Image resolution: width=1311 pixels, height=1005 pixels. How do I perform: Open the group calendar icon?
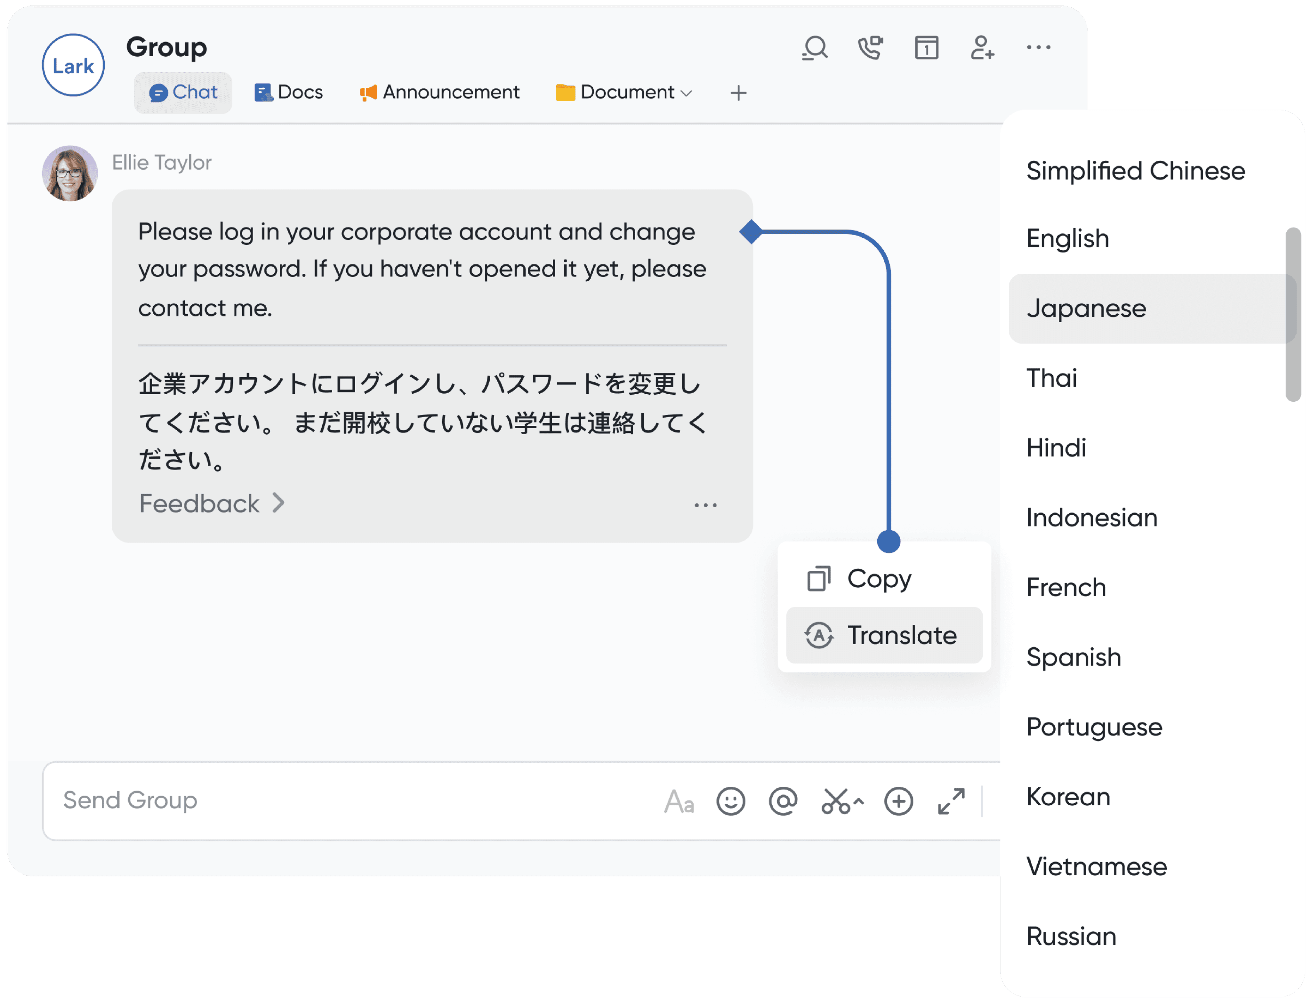[x=926, y=48]
